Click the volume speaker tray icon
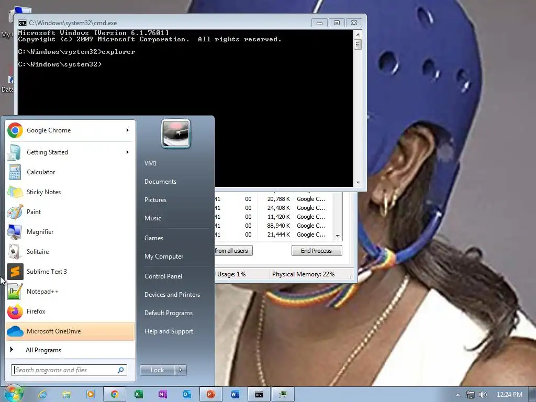This screenshot has width=536, height=402. pyautogui.click(x=483, y=395)
